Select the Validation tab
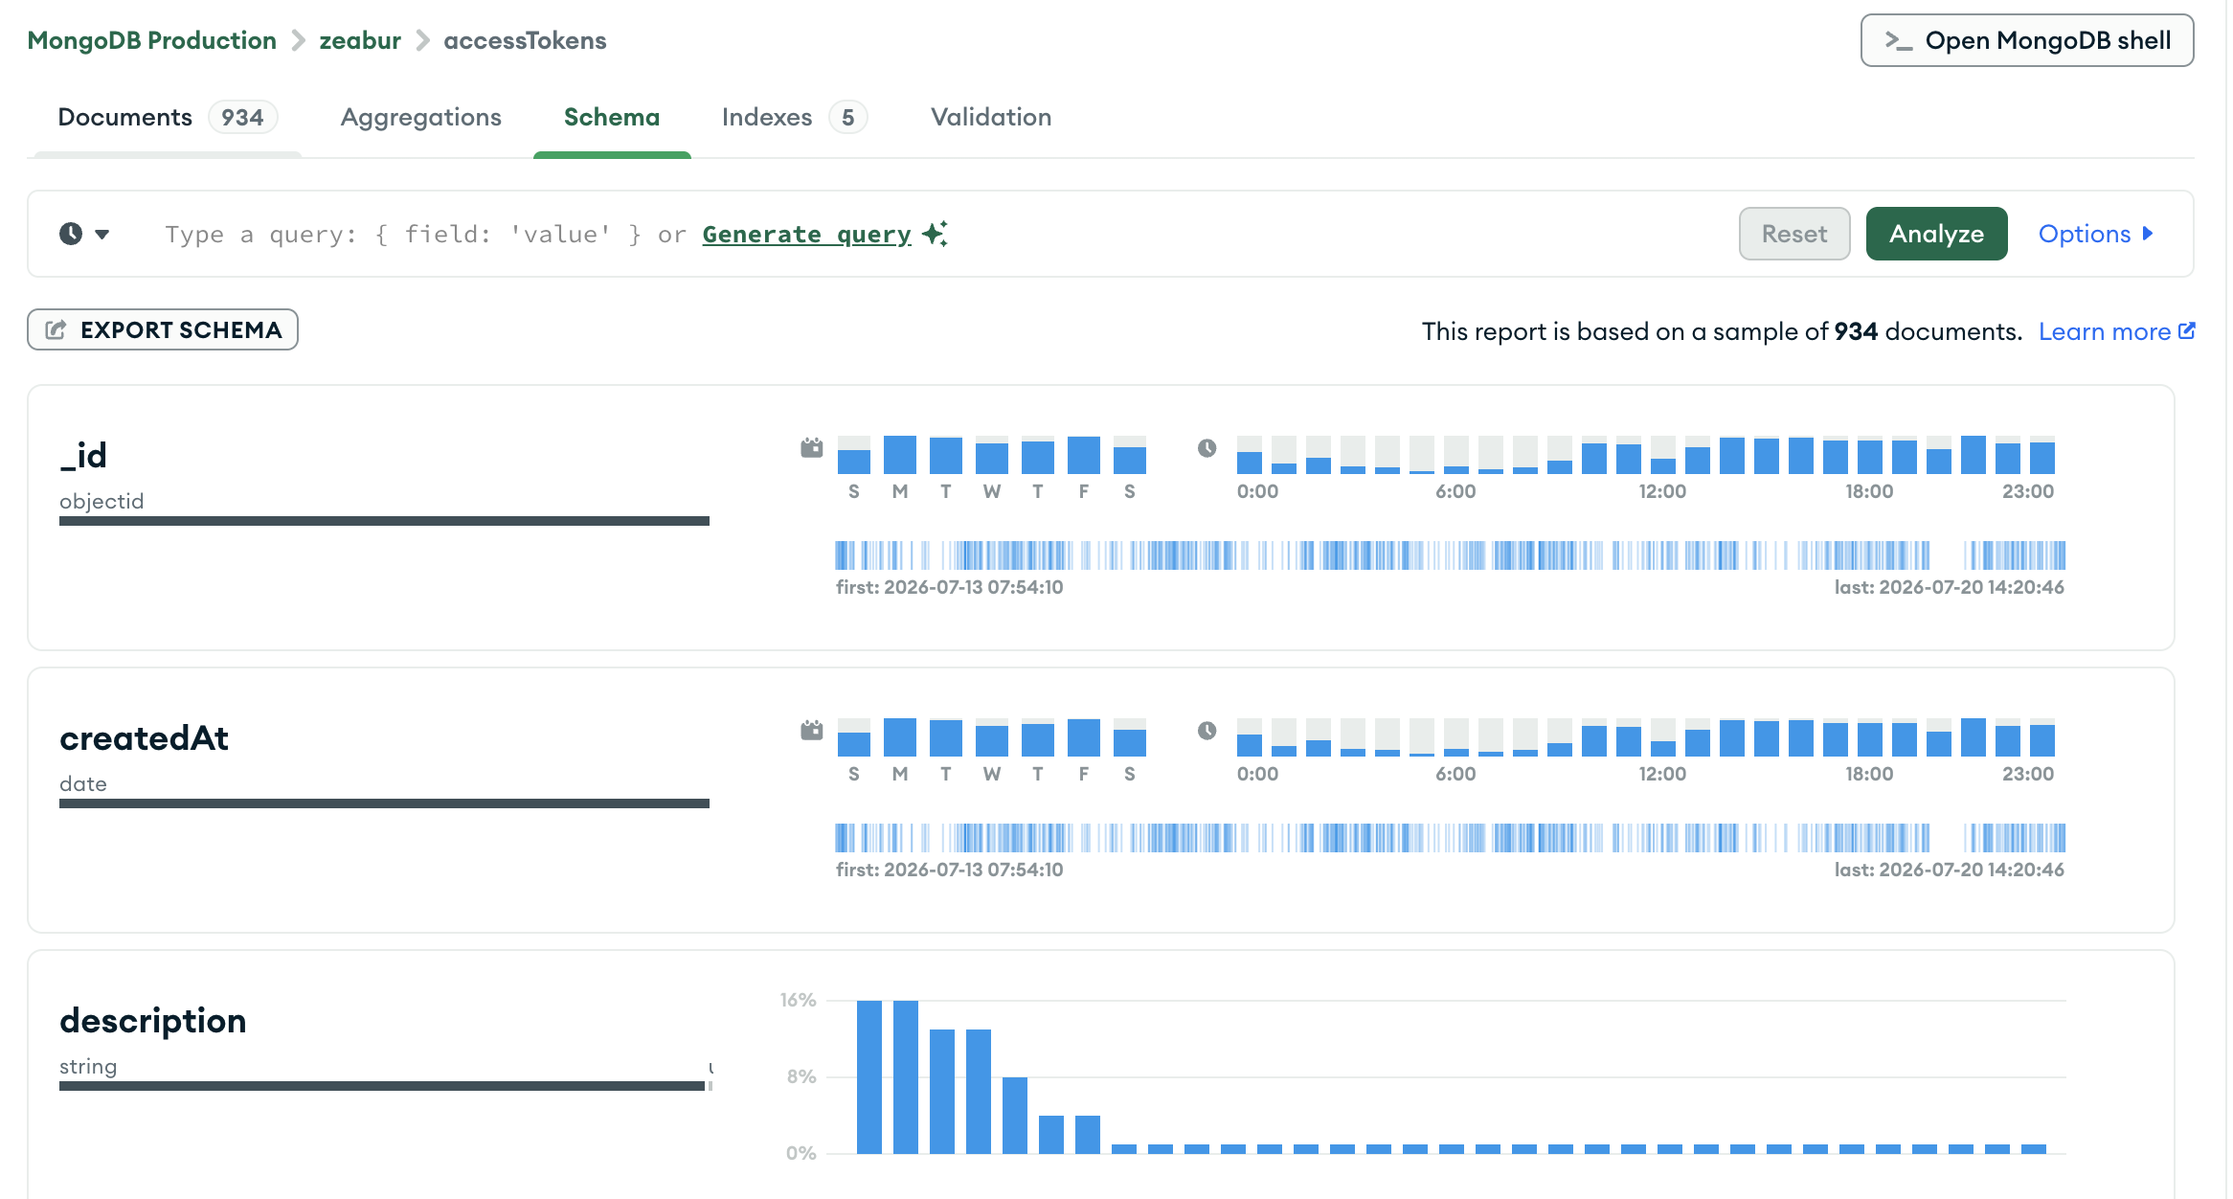2233x1199 pixels. [x=991, y=117]
